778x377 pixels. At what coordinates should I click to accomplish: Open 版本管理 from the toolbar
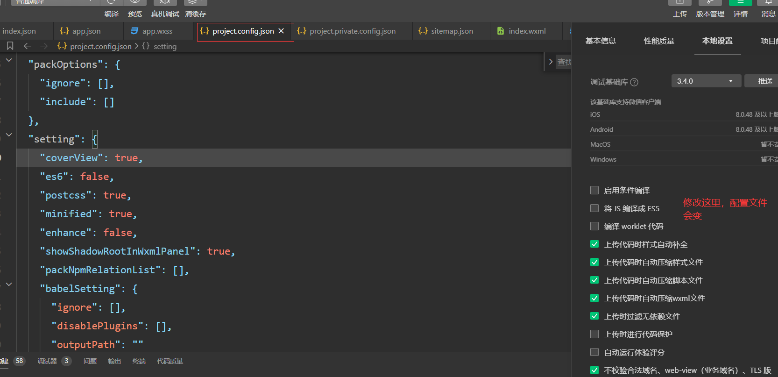[710, 14]
